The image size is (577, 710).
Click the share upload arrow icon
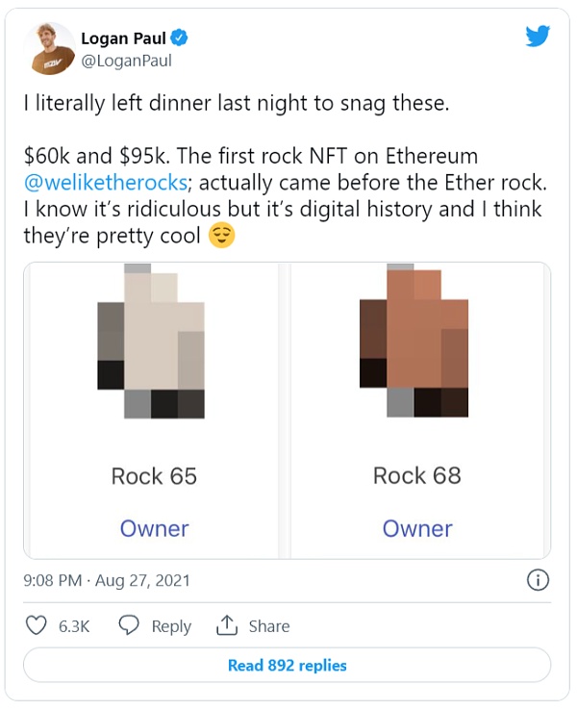tap(227, 625)
